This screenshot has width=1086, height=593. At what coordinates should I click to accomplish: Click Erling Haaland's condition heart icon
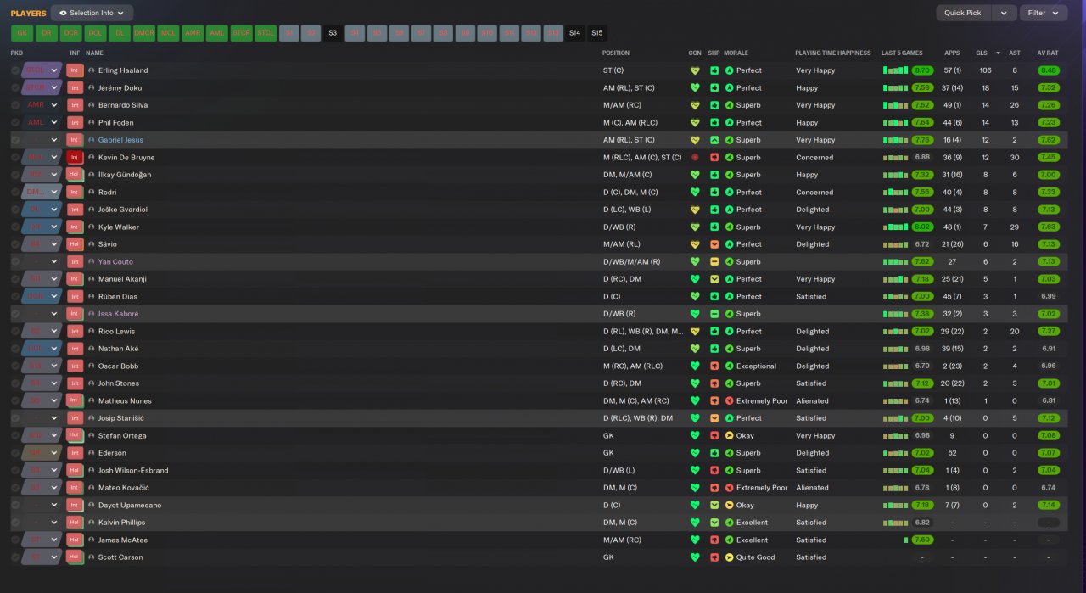695,70
